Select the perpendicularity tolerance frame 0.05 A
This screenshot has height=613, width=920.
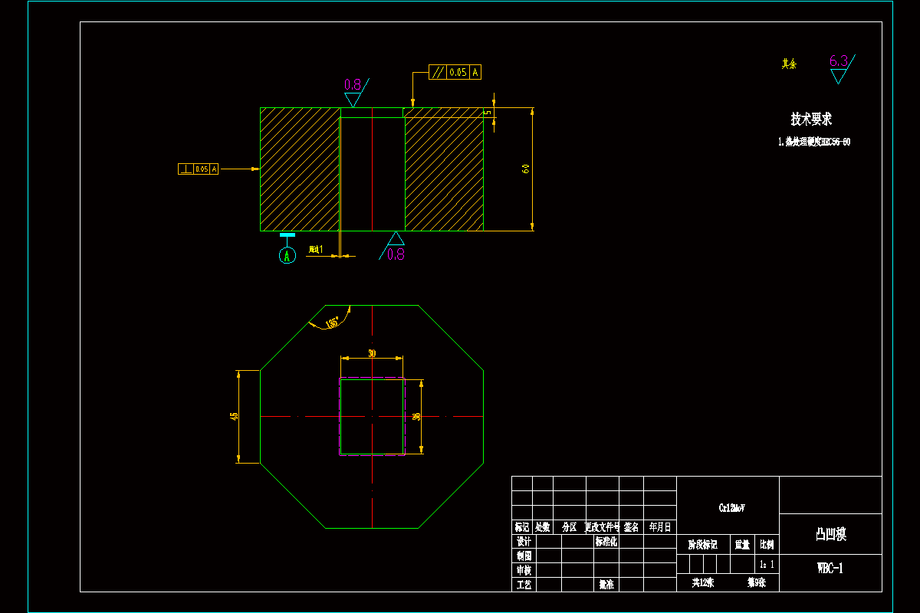tap(198, 169)
